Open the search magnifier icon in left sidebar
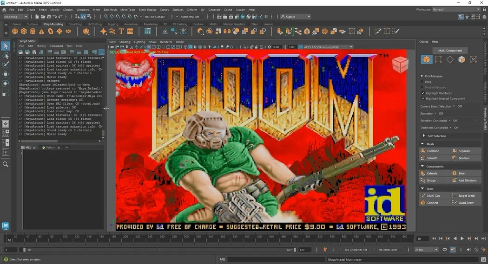 tap(6, 164)
